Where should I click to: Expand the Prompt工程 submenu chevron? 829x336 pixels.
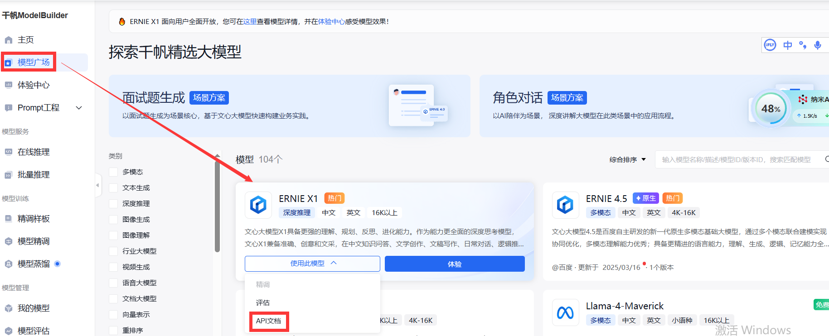79,108
